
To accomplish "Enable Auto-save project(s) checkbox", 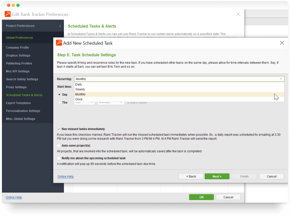I will (x=59, y=146).
